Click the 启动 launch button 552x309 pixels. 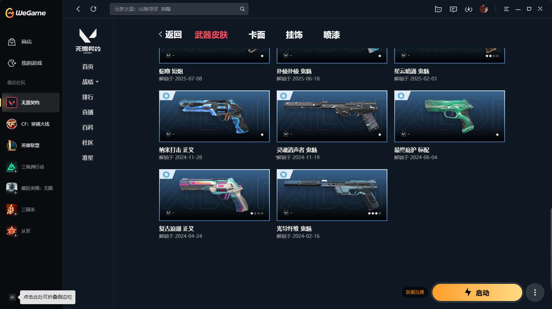tap(477, 293)
